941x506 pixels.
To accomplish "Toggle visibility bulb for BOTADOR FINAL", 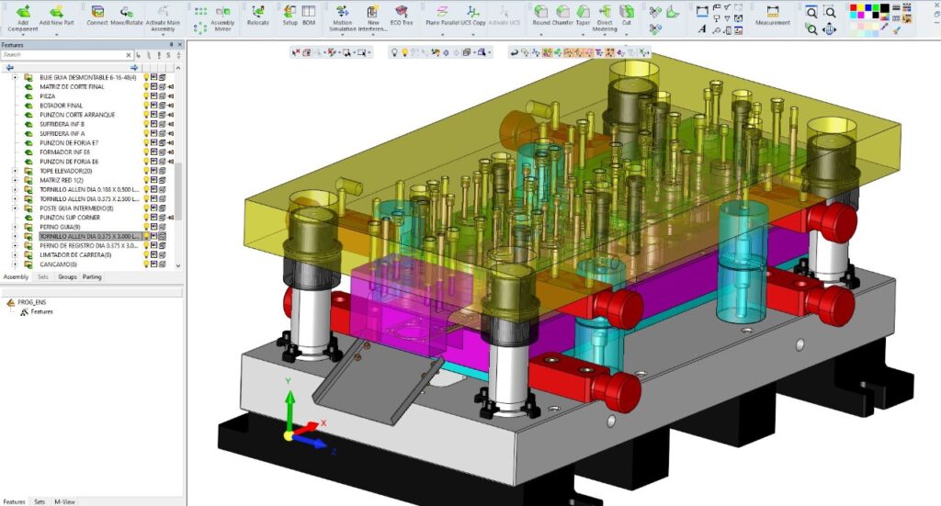I will [146, 105].
